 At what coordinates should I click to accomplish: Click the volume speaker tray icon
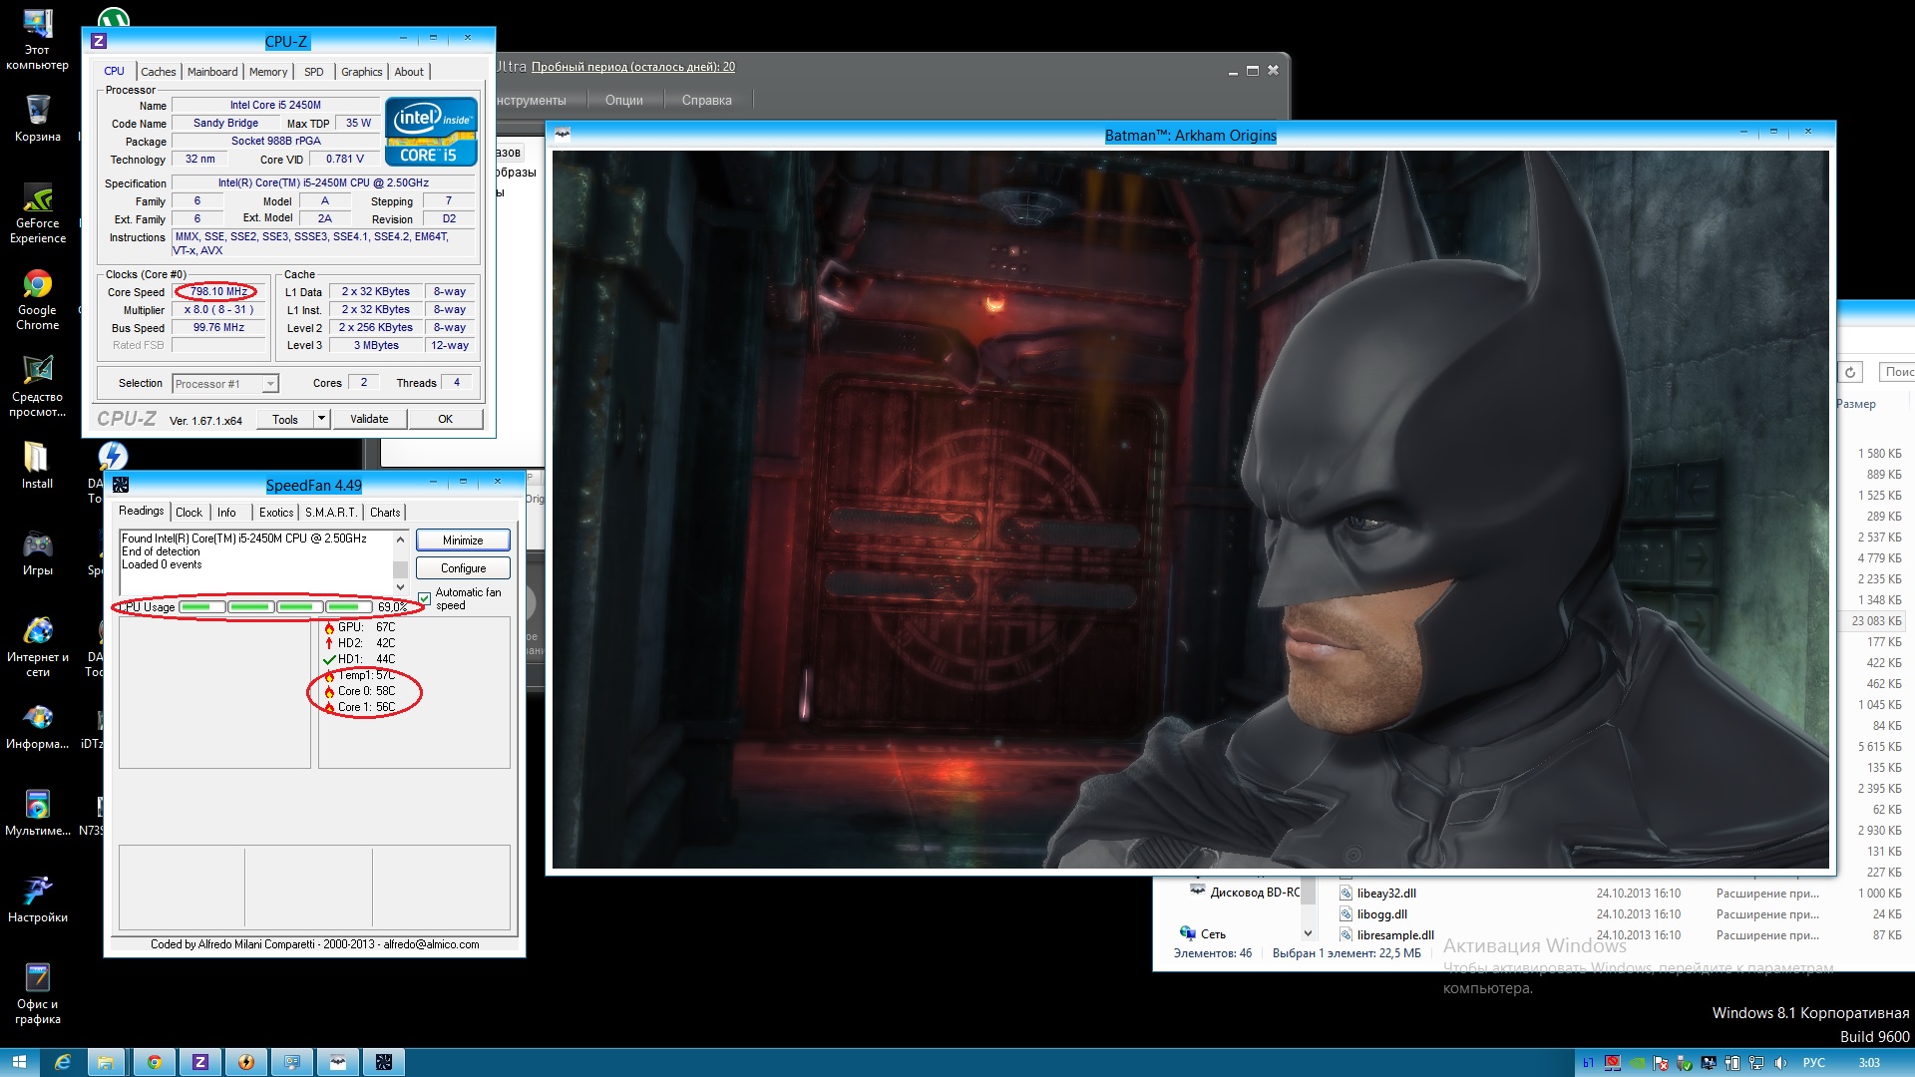pyautogui.click(x=1780, y=1063)
